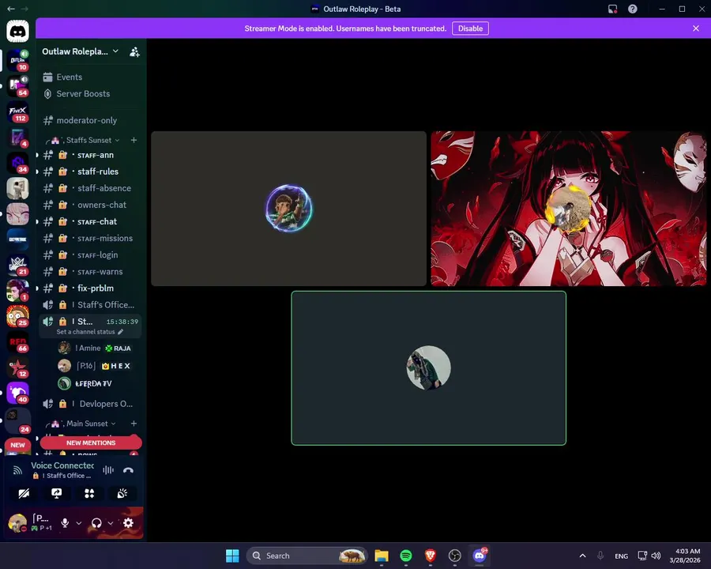Mute the microphone
The height and width of the screenshot is (569, 711).
[66, 523]
